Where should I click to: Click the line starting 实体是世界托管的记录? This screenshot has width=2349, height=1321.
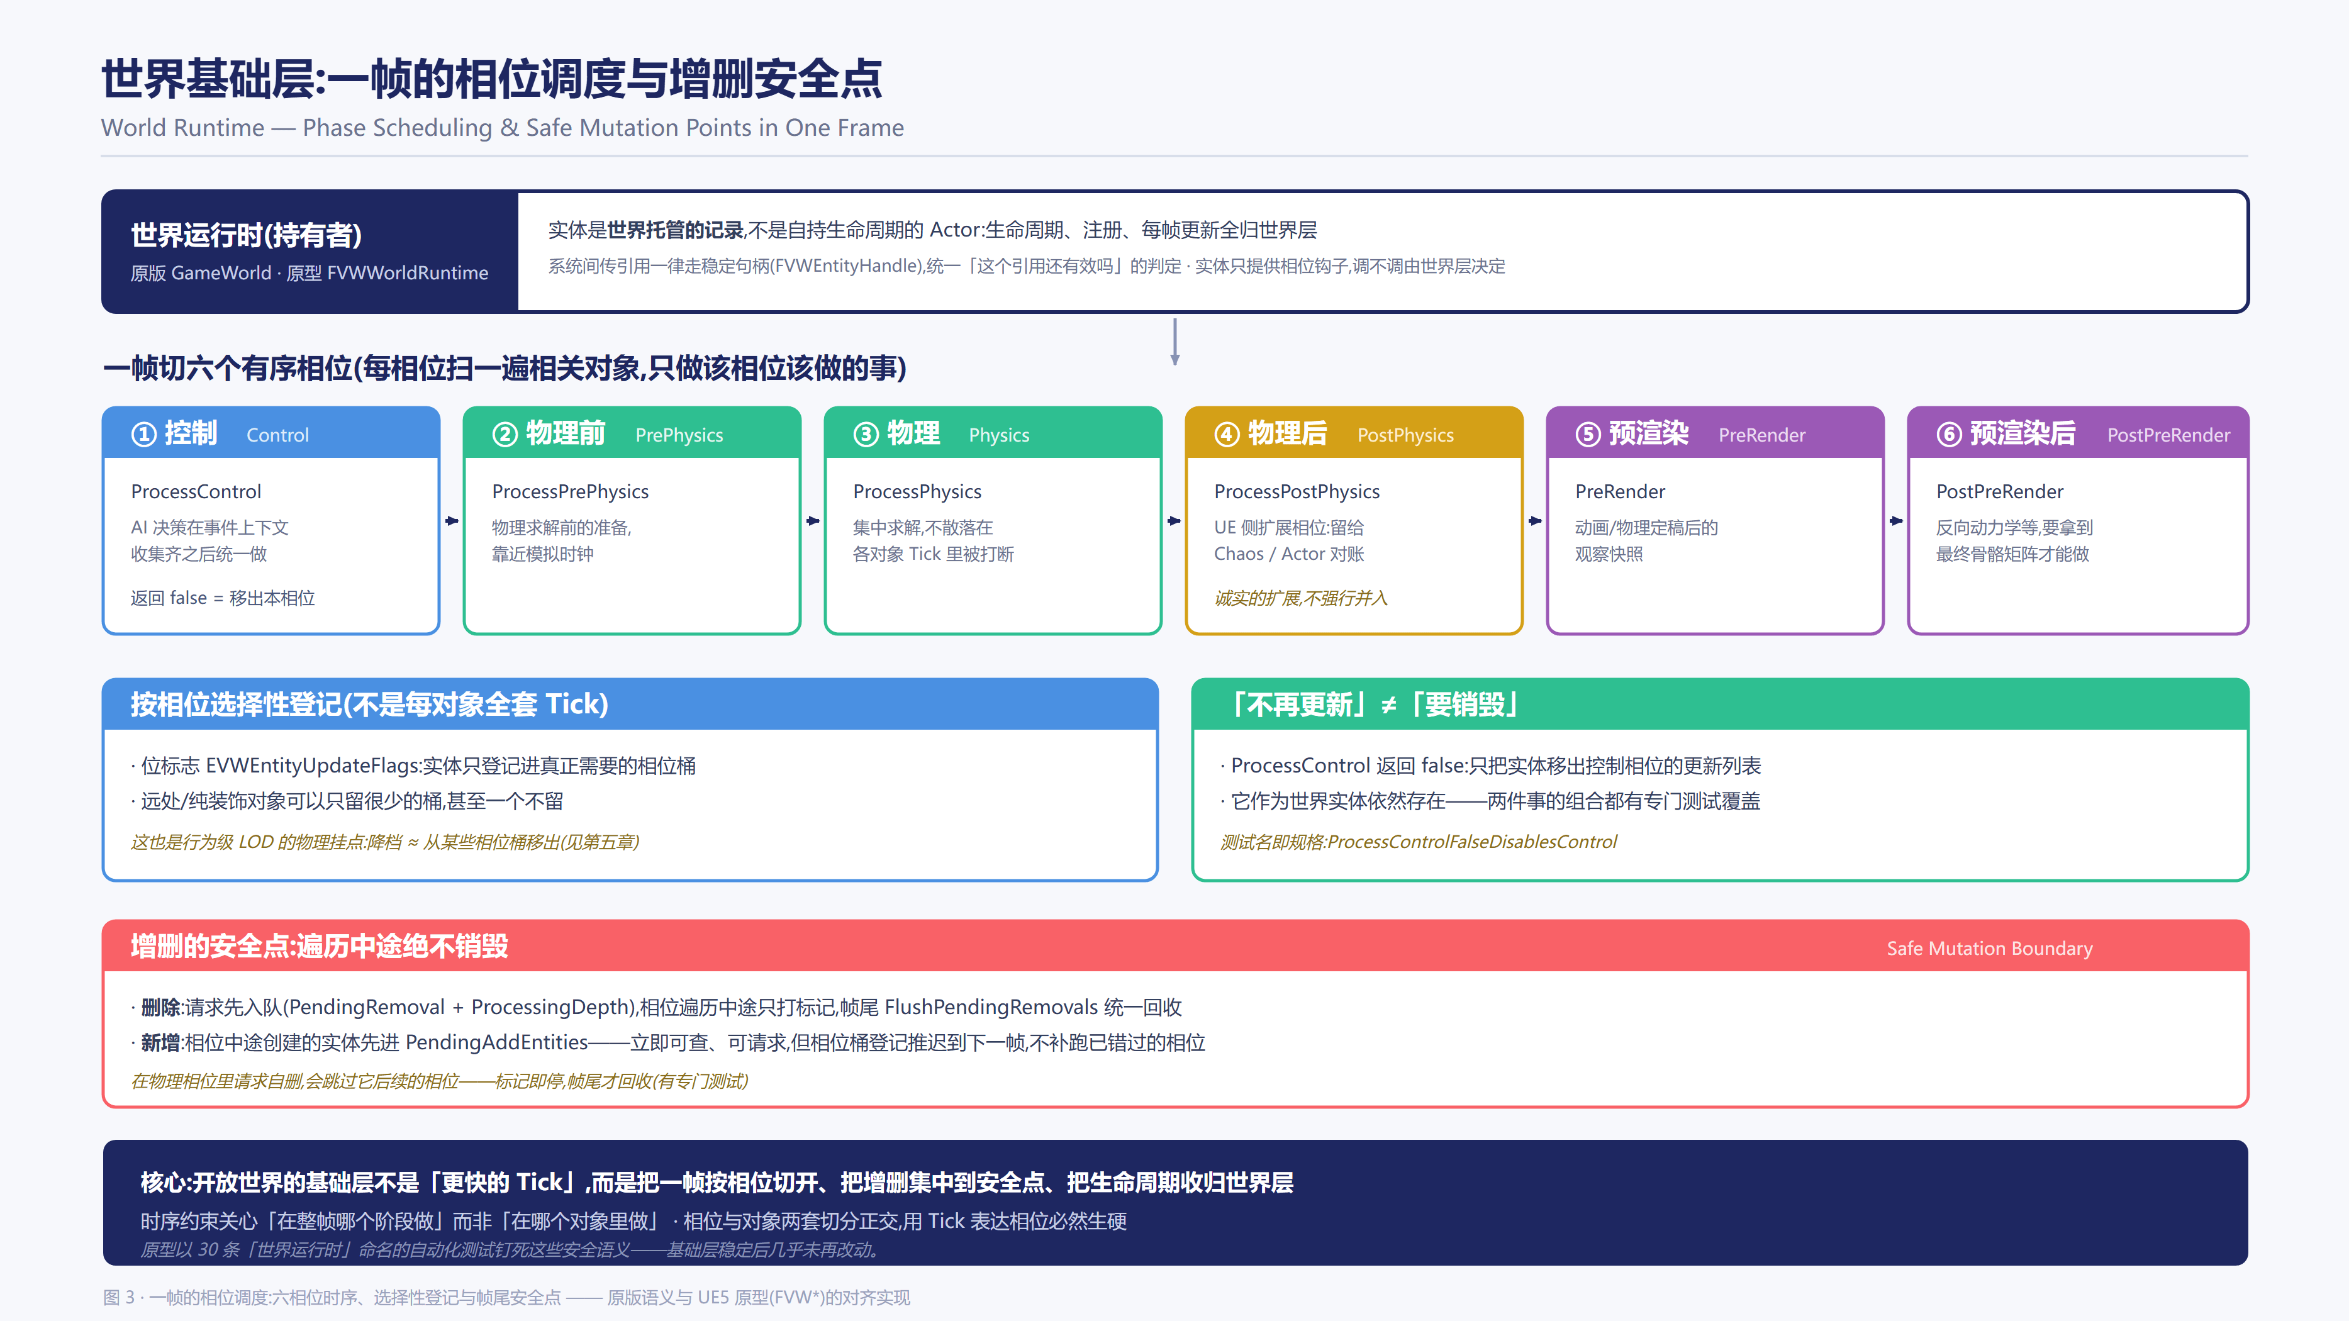click(932, 230)
